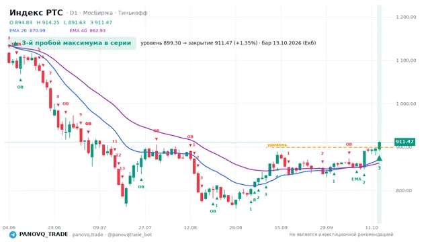Viewport: 430px width, 242px height.
Task: Click the chart title 'Индекс РТС'
Action: [36, 13]
